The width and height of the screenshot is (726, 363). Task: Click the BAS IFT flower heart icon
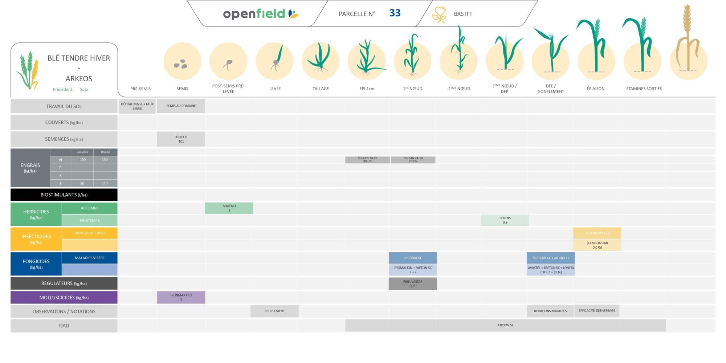click(439, 15)
